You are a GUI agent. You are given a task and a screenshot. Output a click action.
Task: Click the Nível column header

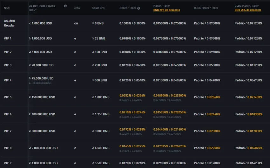pyautogui.click(x=7, y=8)
